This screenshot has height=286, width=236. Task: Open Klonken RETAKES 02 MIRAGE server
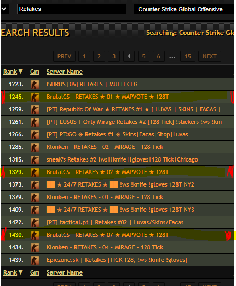tap(105, 147)
